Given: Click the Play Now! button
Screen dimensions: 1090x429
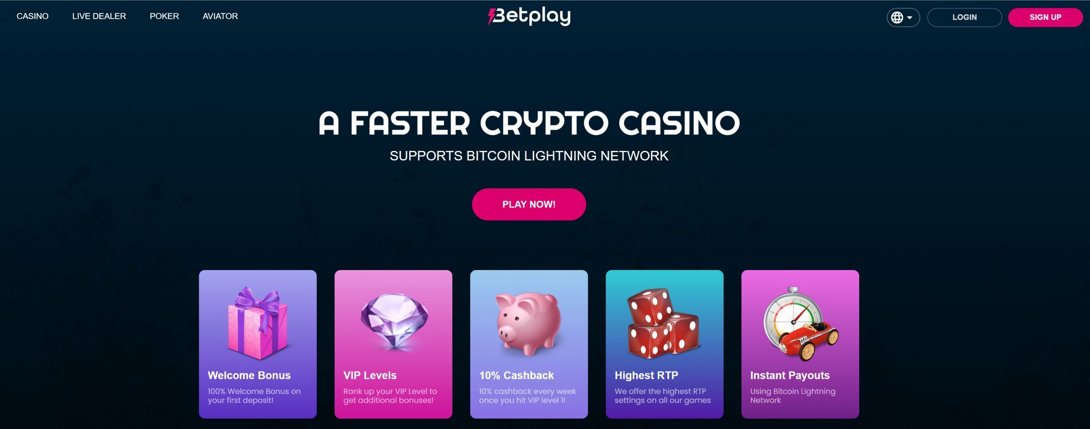Looking at the screenshot, I should click(x=529, y=204).
